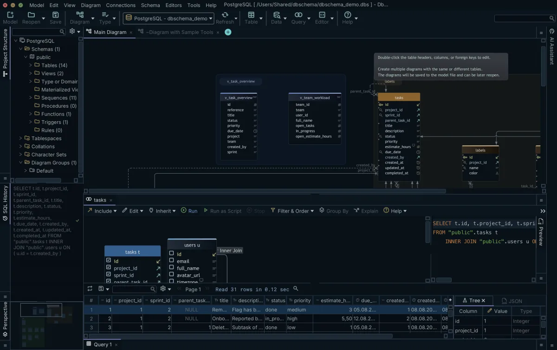This screenshot has width=557, height=350.
Task: Click the priority column header
Action: (x=299, y=300)
